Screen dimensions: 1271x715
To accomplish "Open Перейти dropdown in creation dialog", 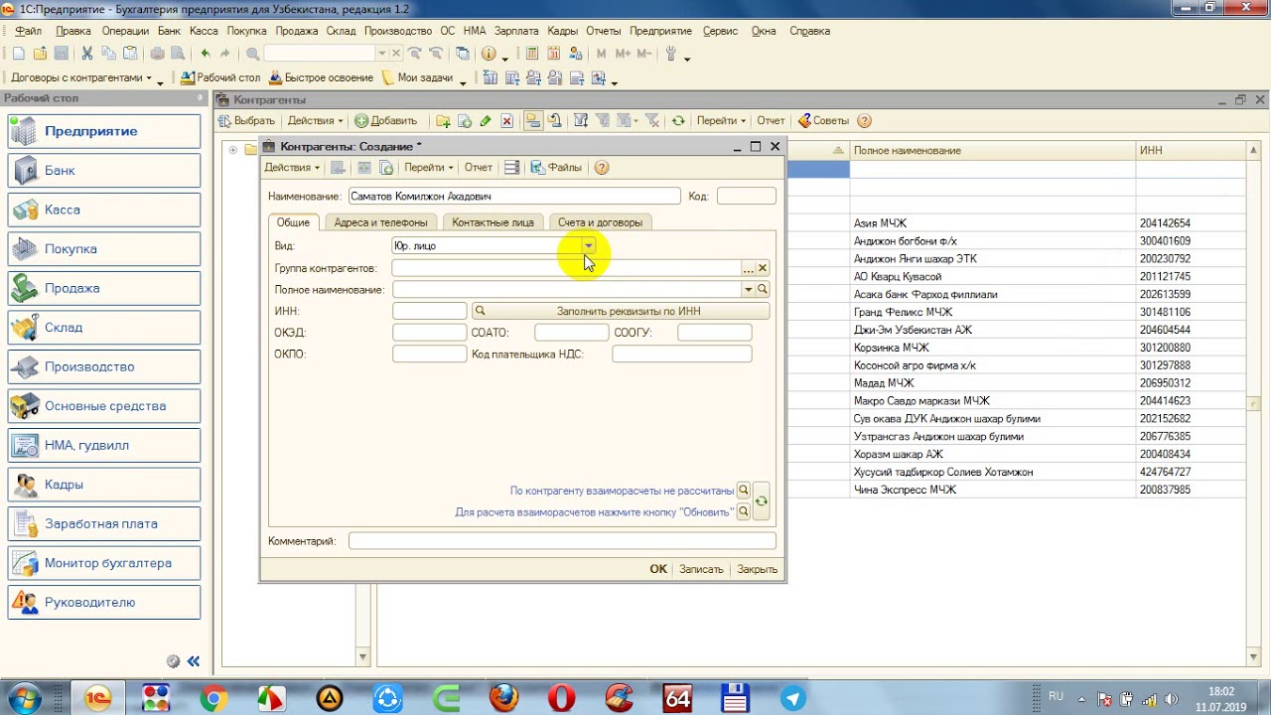I will 429,168.
